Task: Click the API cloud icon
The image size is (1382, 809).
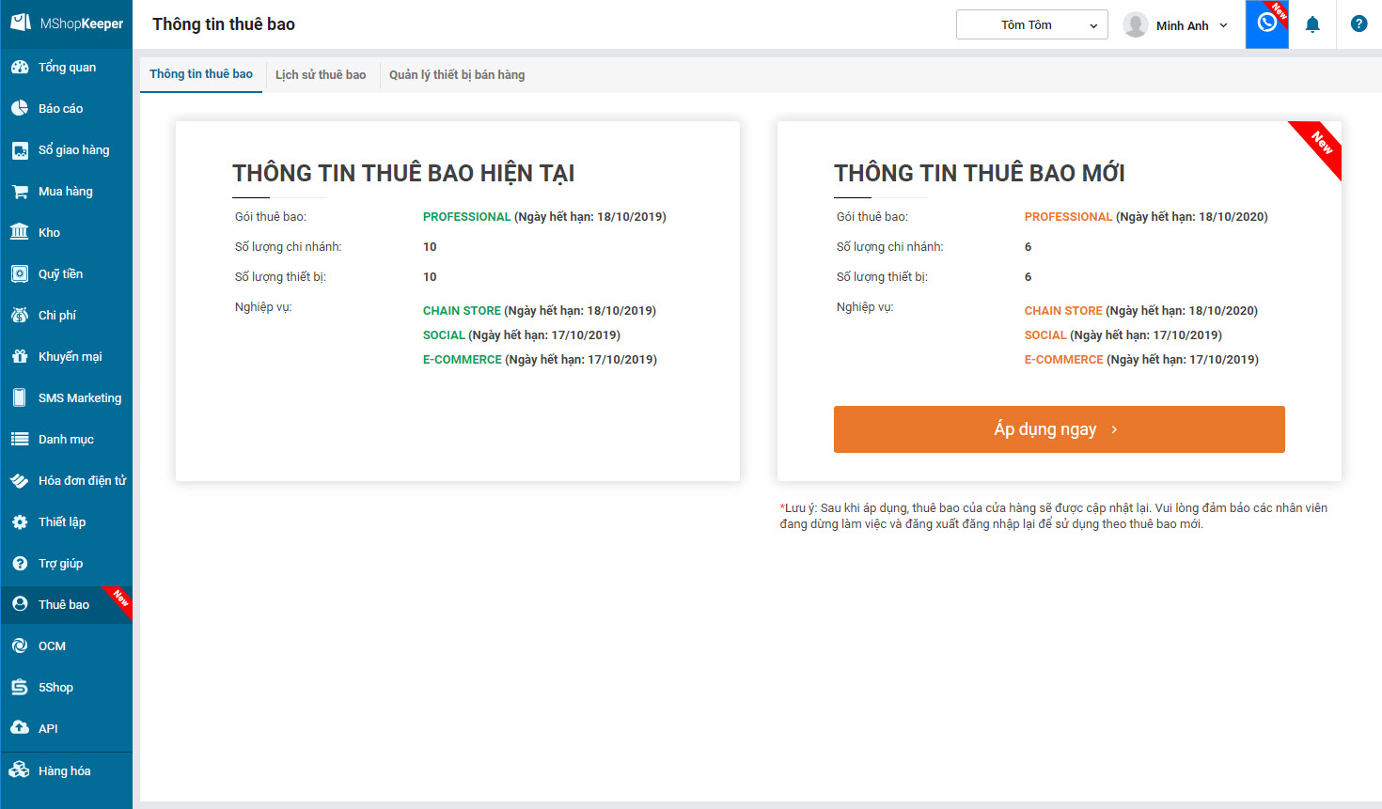Action: 20,728
